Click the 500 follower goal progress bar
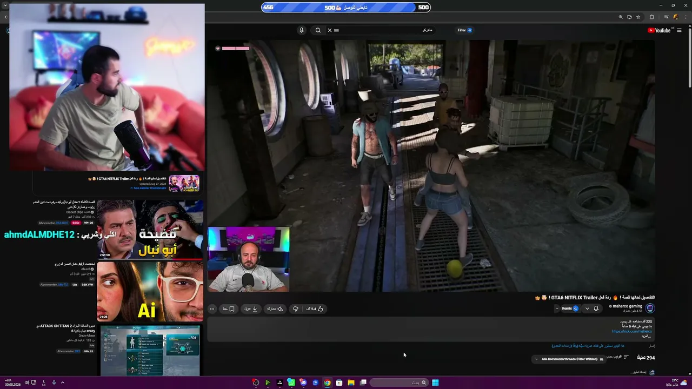 [346, 8]
